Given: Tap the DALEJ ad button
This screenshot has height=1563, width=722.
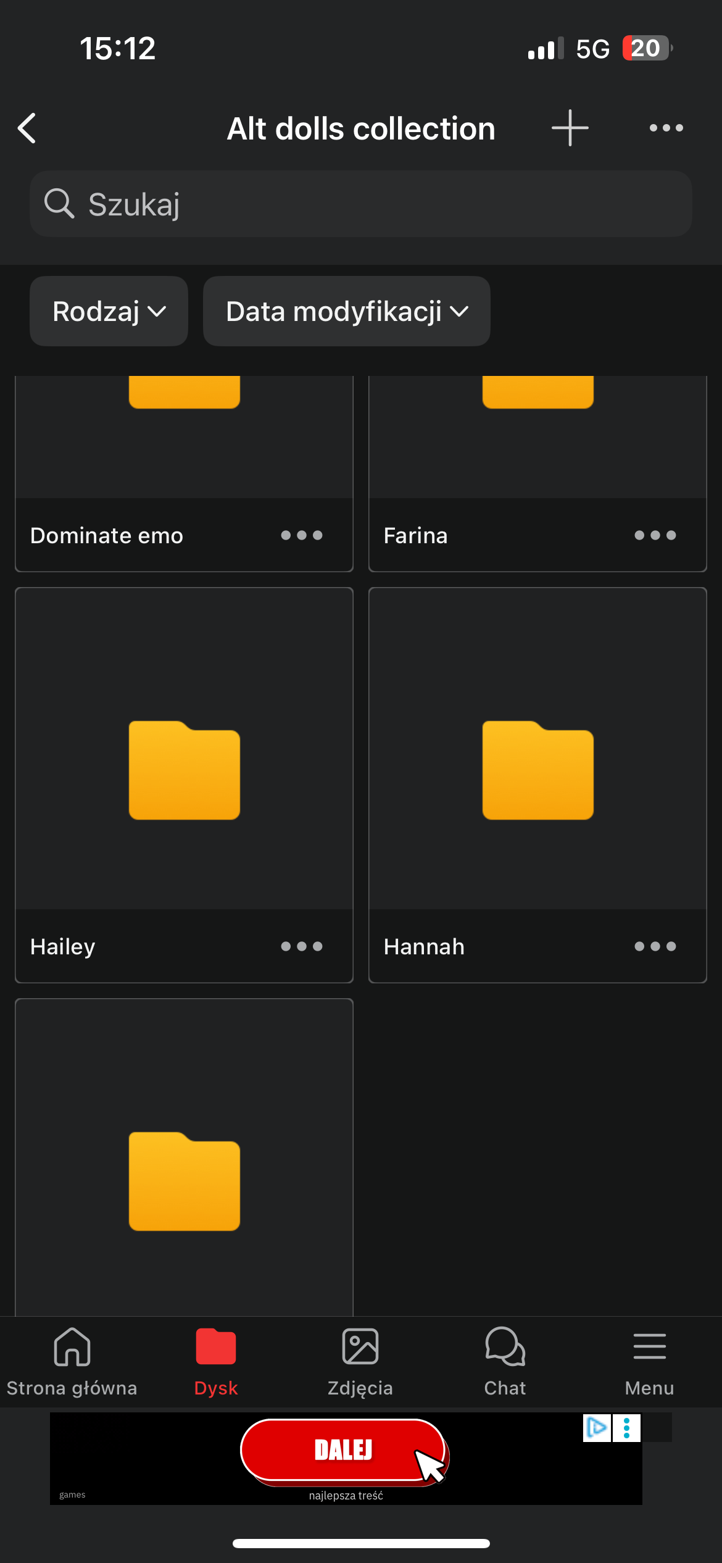Looking at the screenshot, I should [x=343, y=1450].
